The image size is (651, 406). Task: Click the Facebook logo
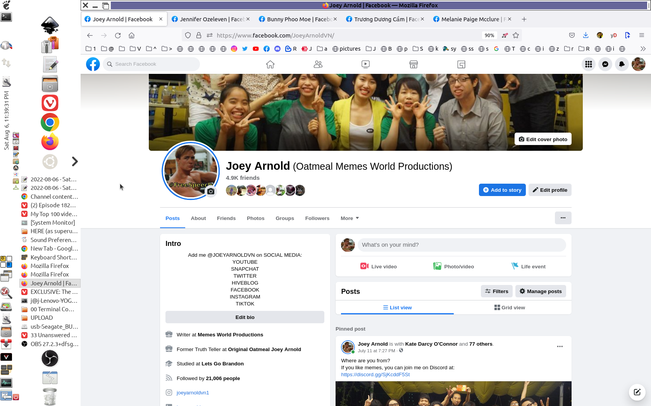point(93,64)
